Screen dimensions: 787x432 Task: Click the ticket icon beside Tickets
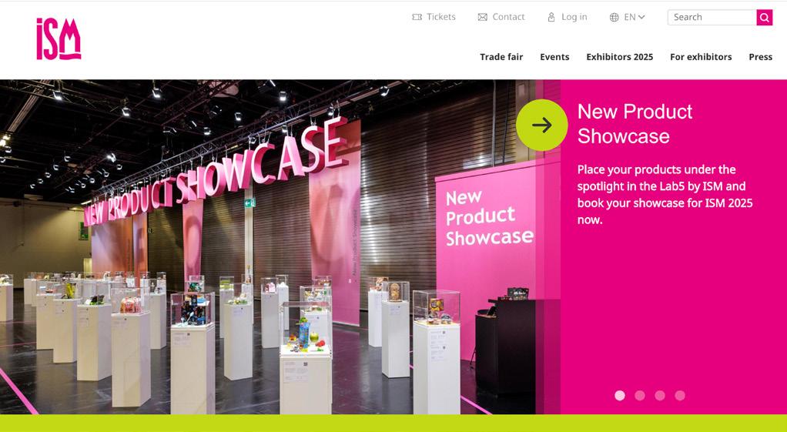(417, 17)
